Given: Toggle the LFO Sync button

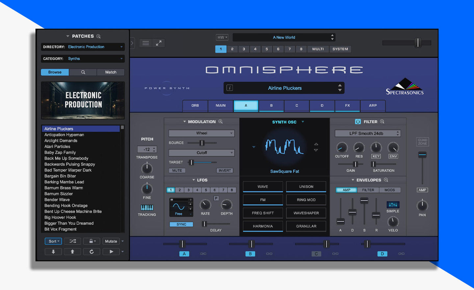Looking at the screenshot, I should pos(181,224).
